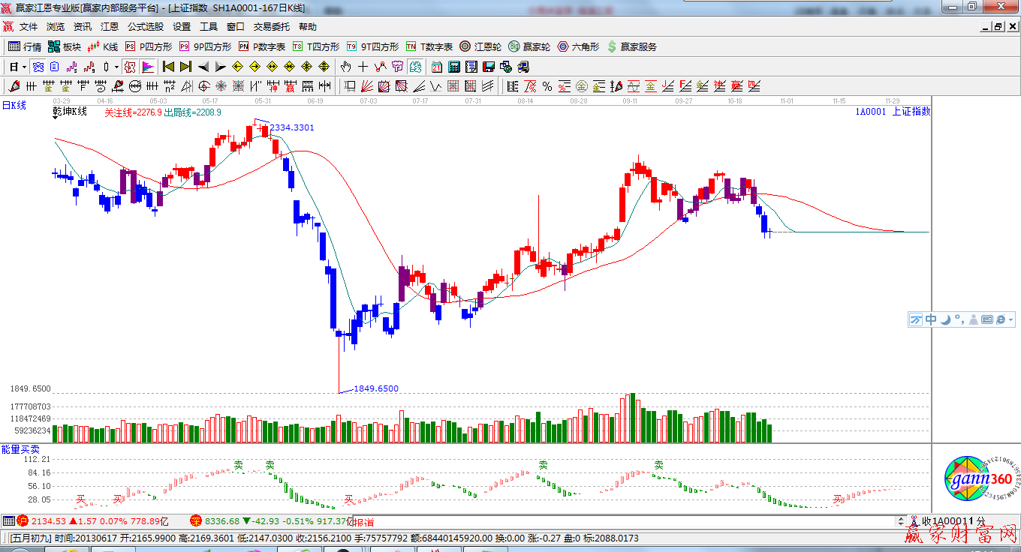Open the 江恩轮 (Gann wheel) tool
This screenshot has width=1021, height=552.
[x=480, y=46]
